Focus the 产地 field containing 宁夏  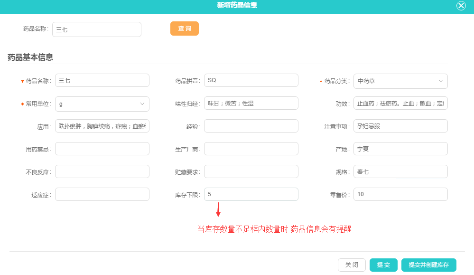pos(400,149)
